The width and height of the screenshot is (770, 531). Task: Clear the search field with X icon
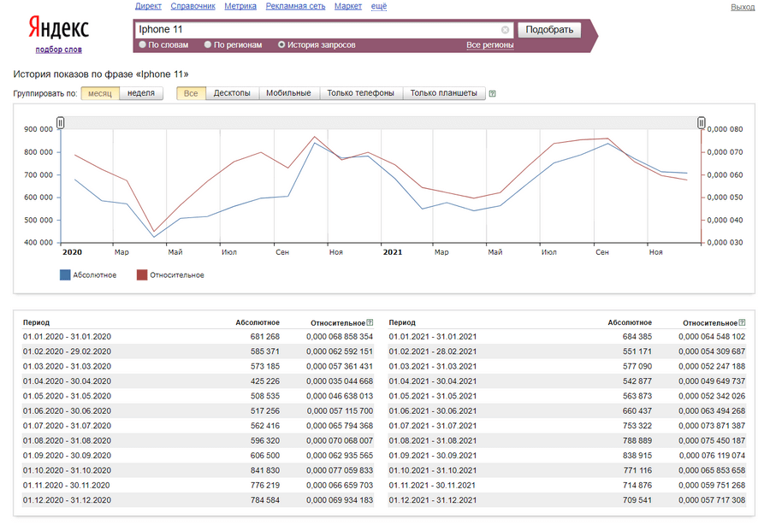click(x=505, y=30)
